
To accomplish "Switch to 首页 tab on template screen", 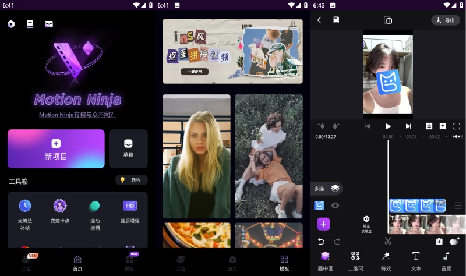I will (232, 263).
